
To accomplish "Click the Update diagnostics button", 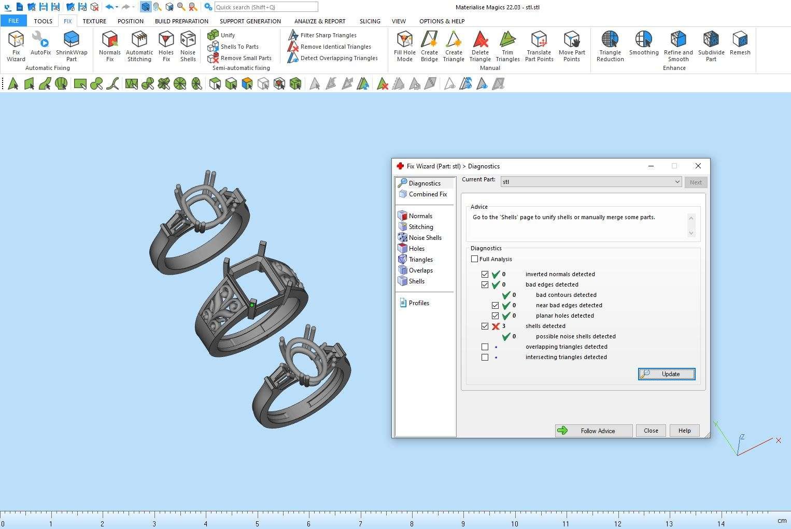I will point(667,374).
